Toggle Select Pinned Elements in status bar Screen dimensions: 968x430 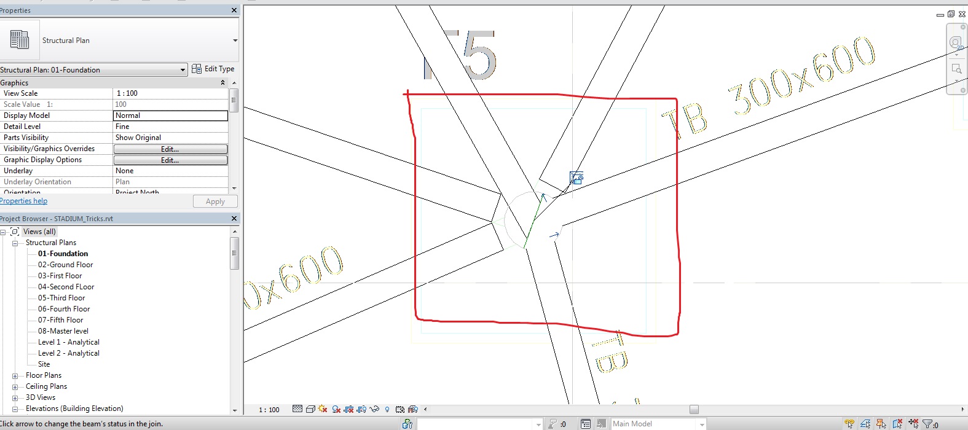click(881, 424)
